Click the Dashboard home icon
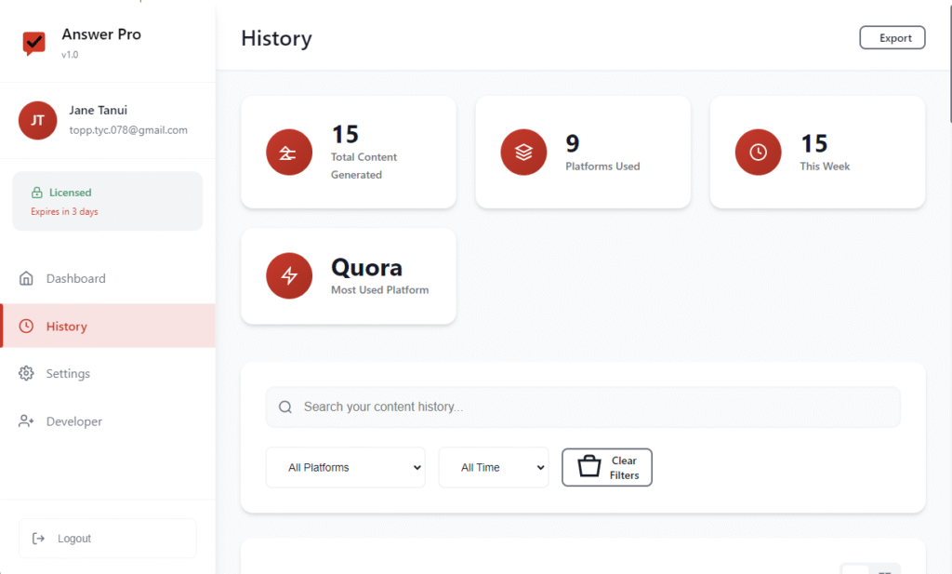 pyautogui.click(x=26, y=278)
